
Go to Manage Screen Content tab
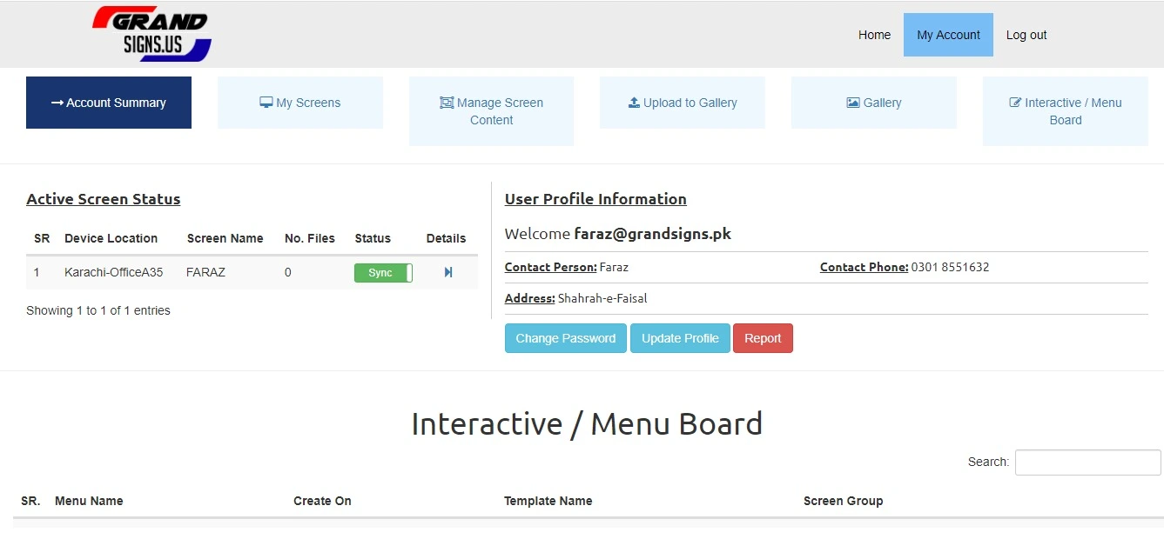[491, 111]
